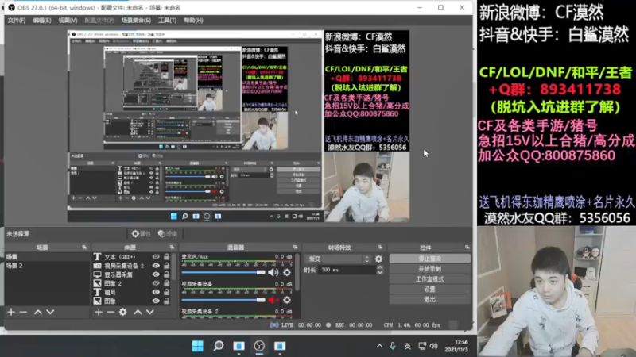Move the source down in the Sources list
Image resolution: width=636 pixels, height=357 pixels.
click(x=150, y=312)
